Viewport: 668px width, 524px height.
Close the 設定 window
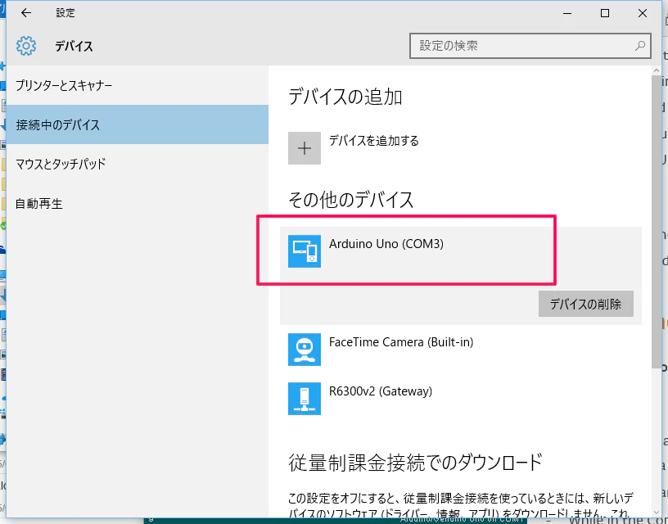pyautogui.click(x=643, y=13)
